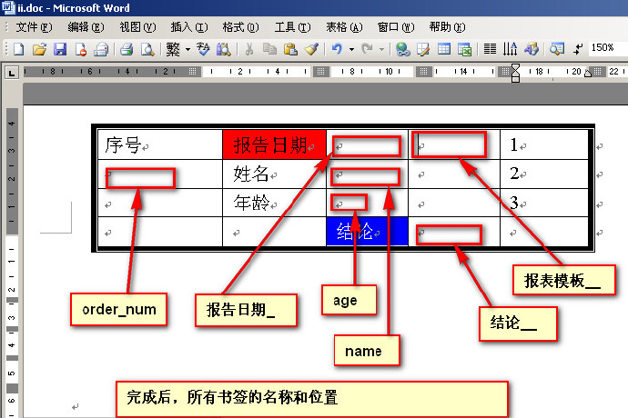Open the 插入(I) menu
628x418 pixels.
189,27
